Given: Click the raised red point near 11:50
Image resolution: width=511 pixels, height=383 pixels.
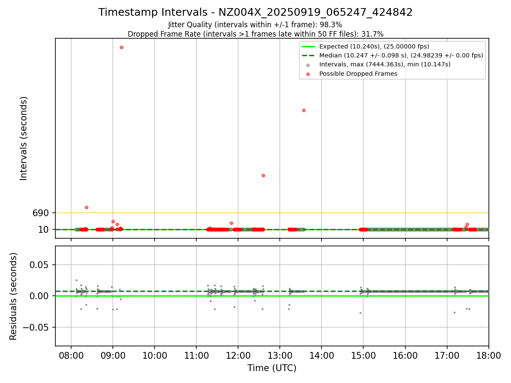Looking at the screenshot, I should point(231,223).
